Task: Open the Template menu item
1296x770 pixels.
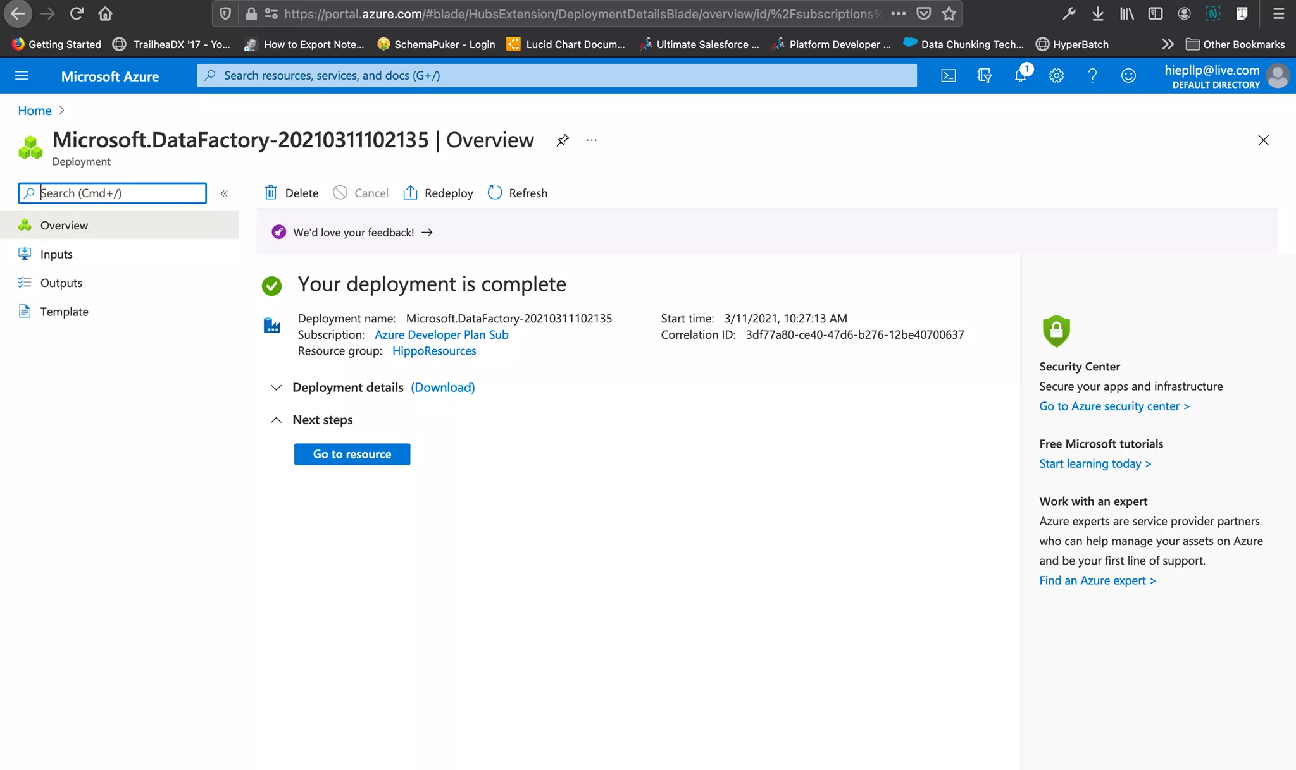Action: click(x=64, y=312)
